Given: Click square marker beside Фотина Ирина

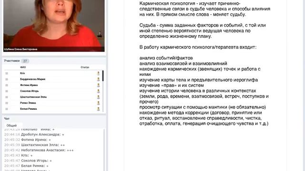Looking at the screenshot, I should point(7,85).
